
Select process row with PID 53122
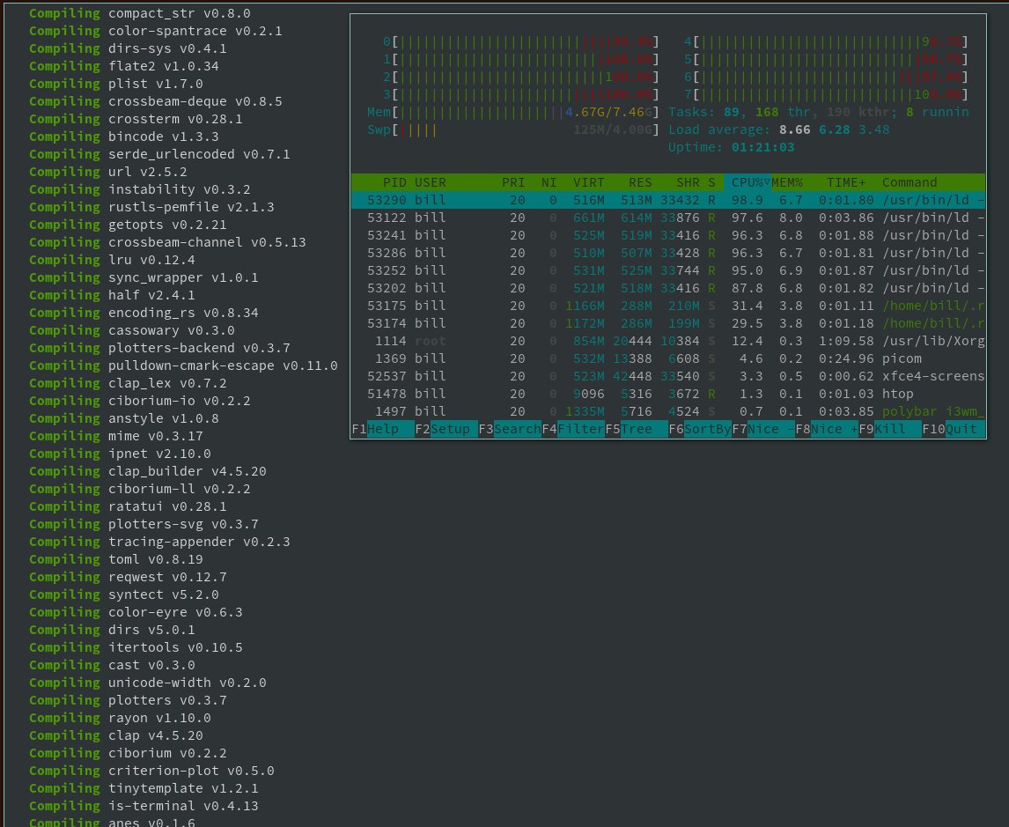[x=668, y=218]
